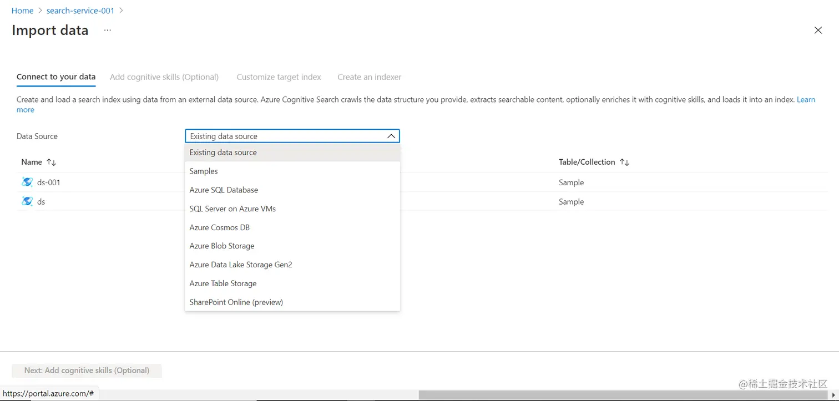Image resolution: width=839 pixels, height=401 pixels.
Task: Go to Create an indexer tab
Action: 370,77
